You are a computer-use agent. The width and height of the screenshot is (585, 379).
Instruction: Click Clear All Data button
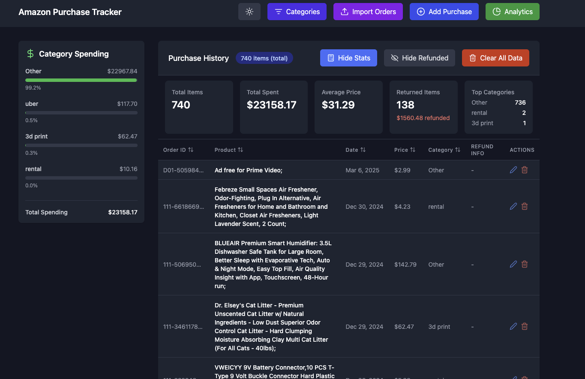pos(495,58)
